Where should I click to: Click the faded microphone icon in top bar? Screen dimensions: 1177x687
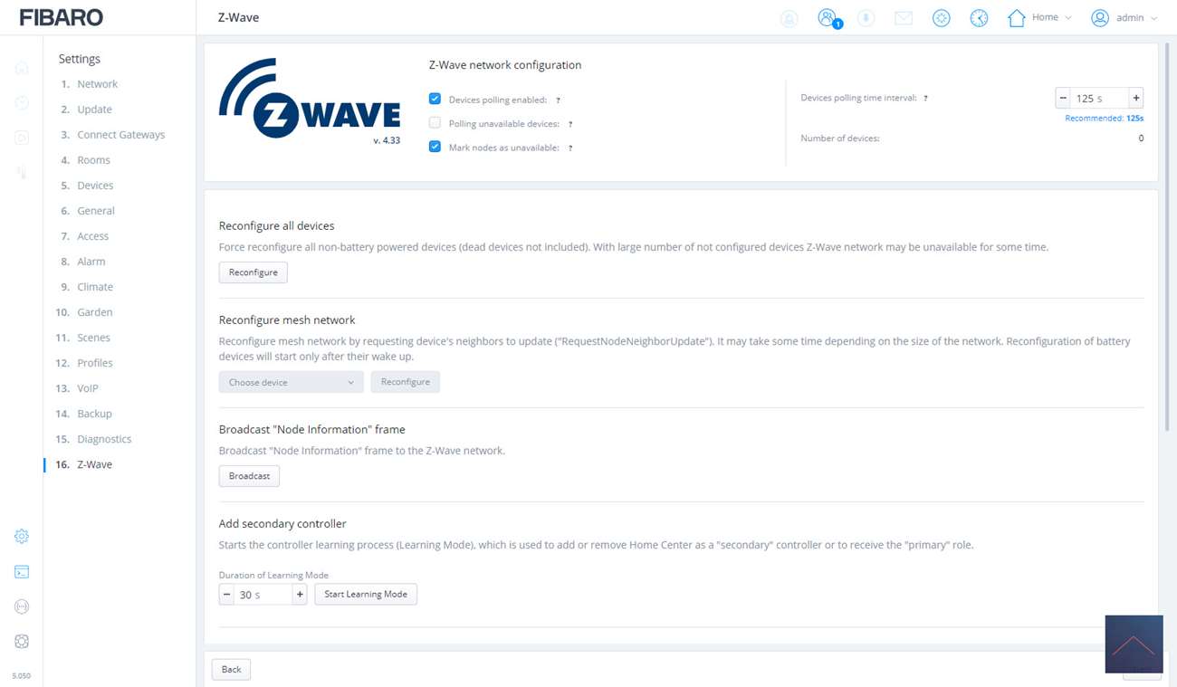866,18
